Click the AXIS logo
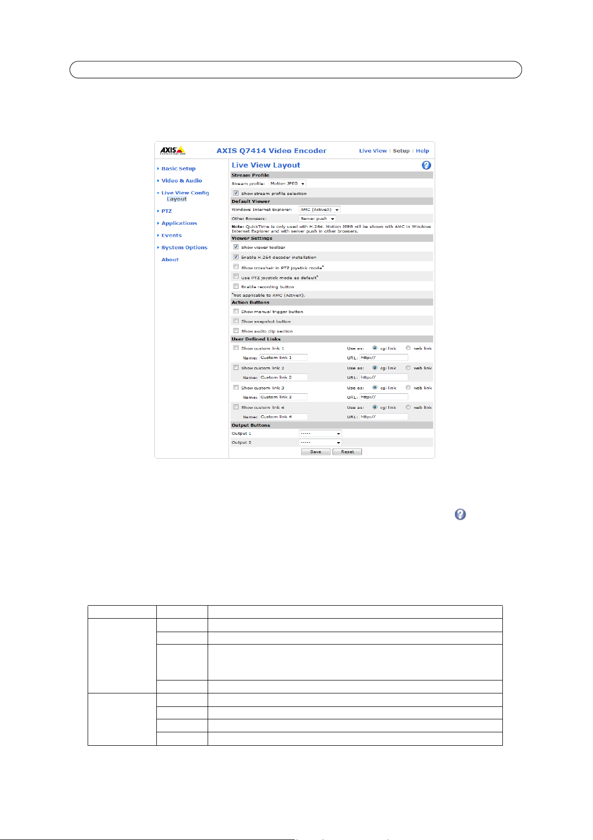The height and width of the screenshot is (840, 593). 173,150
